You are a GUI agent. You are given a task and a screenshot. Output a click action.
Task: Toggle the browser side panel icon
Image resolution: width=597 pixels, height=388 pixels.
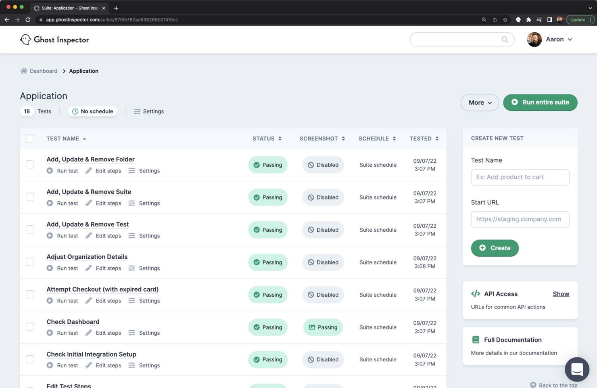pos(549,20)
